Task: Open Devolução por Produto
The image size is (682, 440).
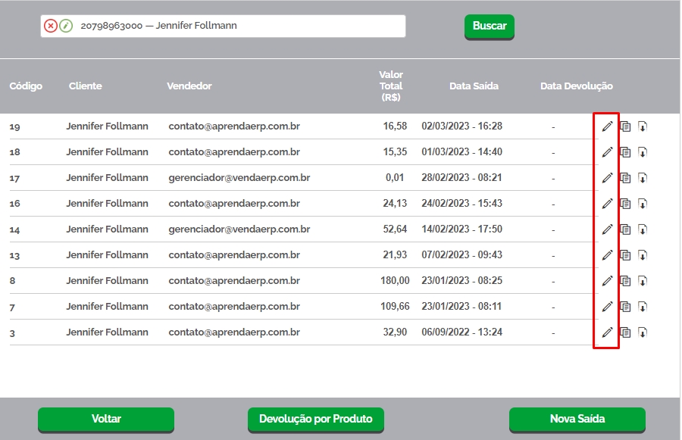Action: (x=316, y=419)
